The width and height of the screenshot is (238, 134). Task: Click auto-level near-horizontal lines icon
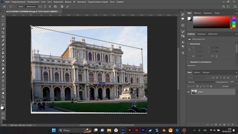[x=45, y=7]
